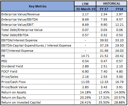Select Return on Invested Capital value 35.50%

click(104, 102)
